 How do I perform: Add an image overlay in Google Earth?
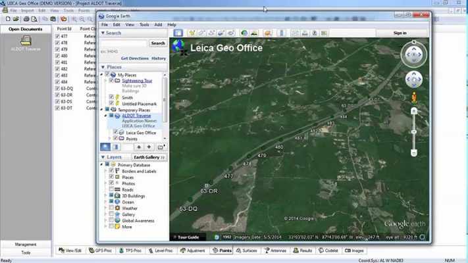221,33
